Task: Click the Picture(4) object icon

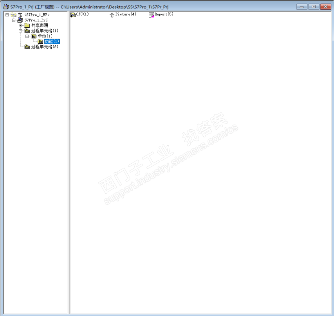Action: (112, 15)
